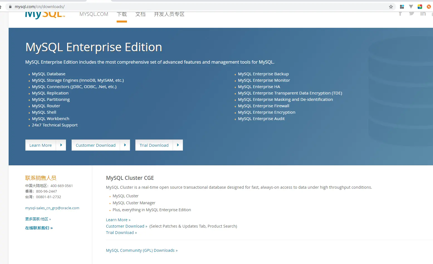Click the 中国大陆地区 400 669 0561 phone line
This screenshot has height=264, width=433.
[49, 186]
